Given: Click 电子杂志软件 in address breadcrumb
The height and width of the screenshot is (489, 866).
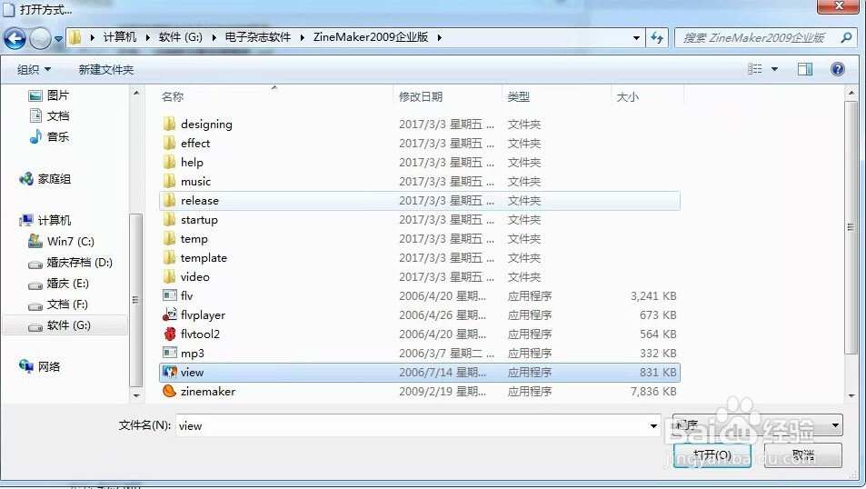Looking at the screenshot, I should click(257, 37).
